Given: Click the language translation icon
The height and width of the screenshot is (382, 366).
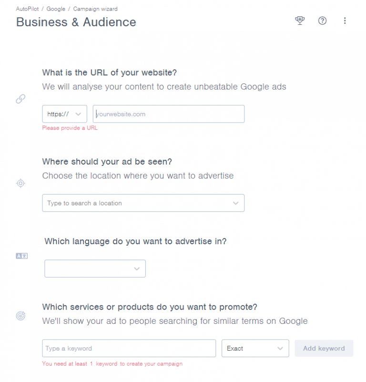Looking at the screenshot, I should click(20, 256).
